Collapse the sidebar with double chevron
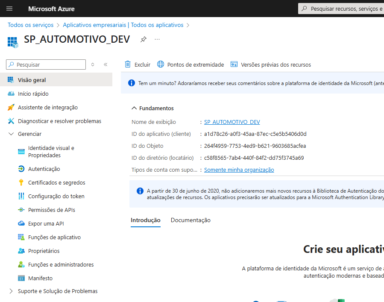384x302 pixels. (x=106, y=65)
